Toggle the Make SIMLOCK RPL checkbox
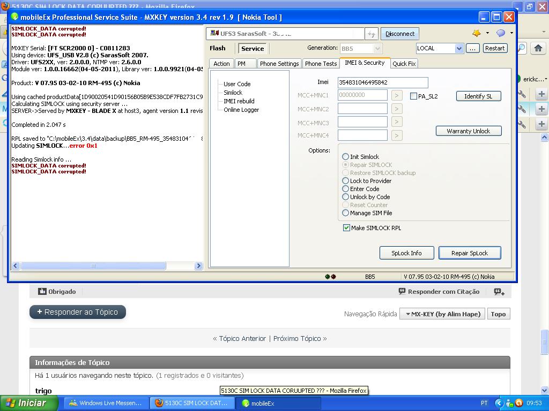The height and width of the screenshot is (411, 549). (x=346, y=228)
